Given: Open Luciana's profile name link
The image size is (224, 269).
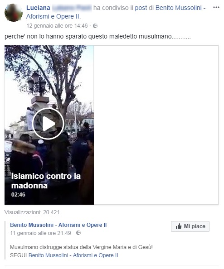Looking at the screenshot, I should tap(38, 8).
